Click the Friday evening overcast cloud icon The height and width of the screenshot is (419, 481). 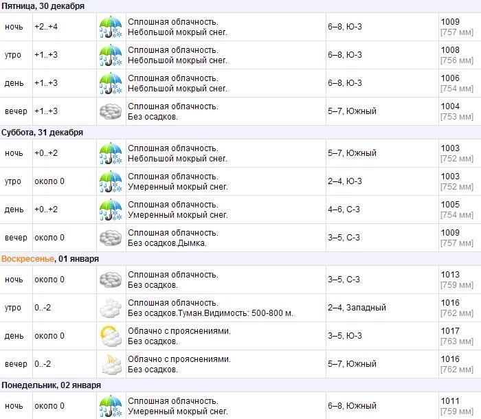click(x=111, y=111)
